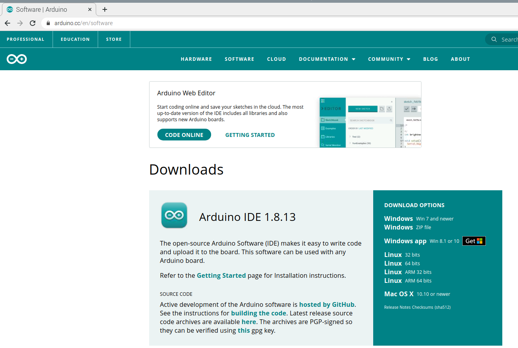The height and width of the screenshot is (348, 518).
Task: Download Linux ARM 64 bits version
Action: point(408,281)
